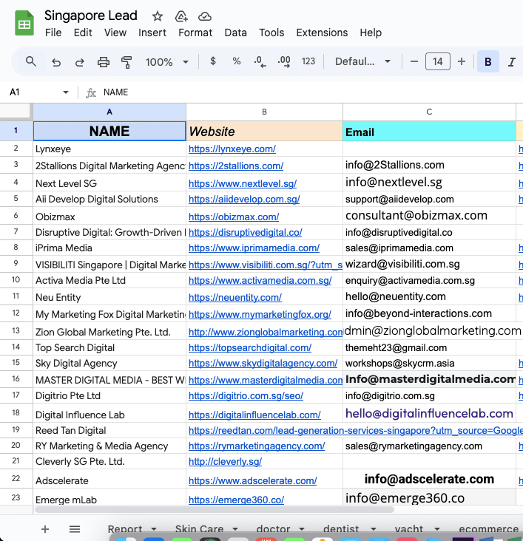Open the zoom 100% dropdown

click(x=167, y=62)
